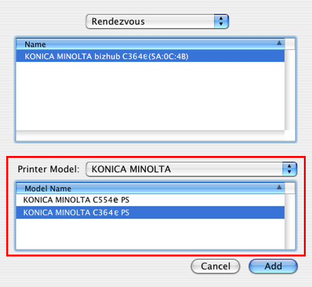Click the corner box right of the Model Name header
Viewport: 312px width, 287px height.
(x=290, y=188)
